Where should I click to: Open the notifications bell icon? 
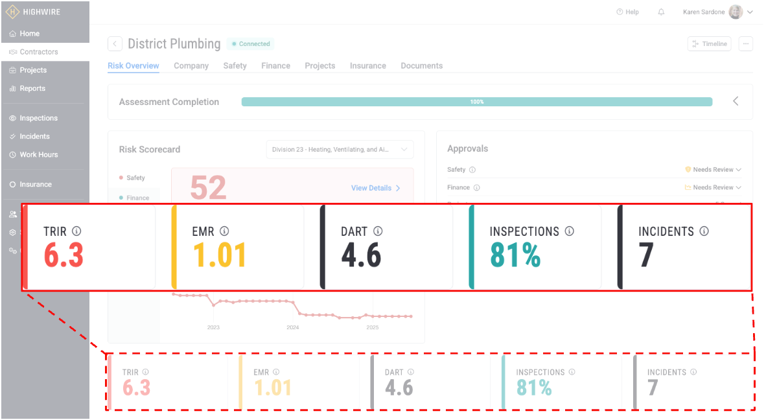point(661,12)
